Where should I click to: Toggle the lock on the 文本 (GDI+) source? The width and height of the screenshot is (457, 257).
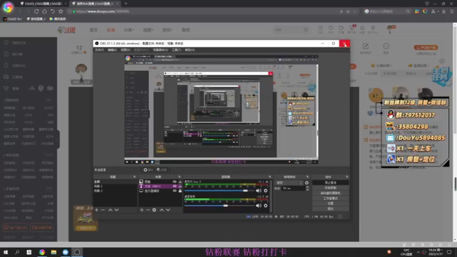[x=180, y=186]
